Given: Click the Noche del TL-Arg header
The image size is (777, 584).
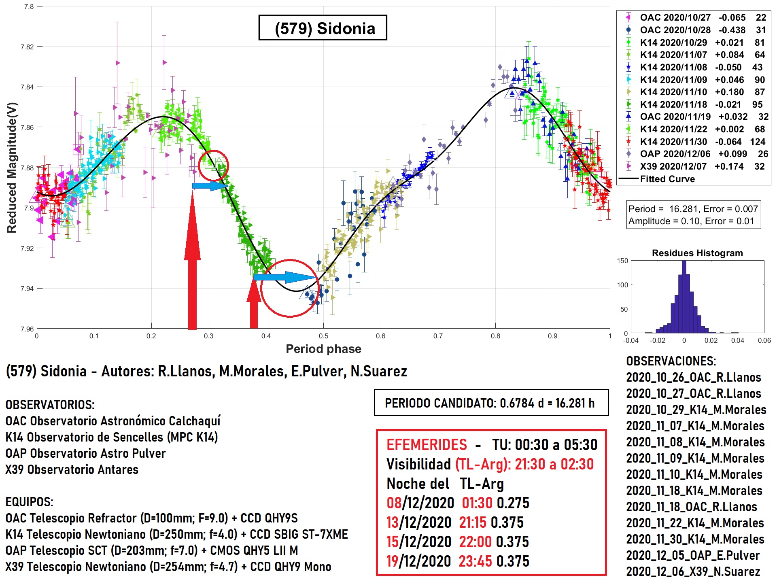Looking at the screenshot, I should (445, 484).
